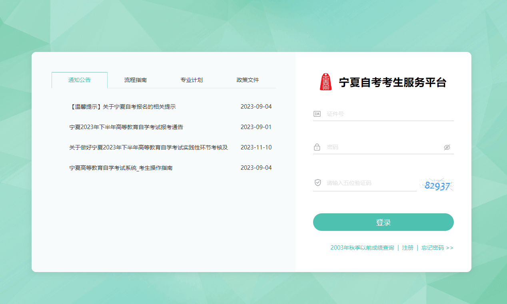Viewport: 507px width, 304px height.
Task: Click the 宁夏自考考生服务平台 title
Action: pos(393,82)
